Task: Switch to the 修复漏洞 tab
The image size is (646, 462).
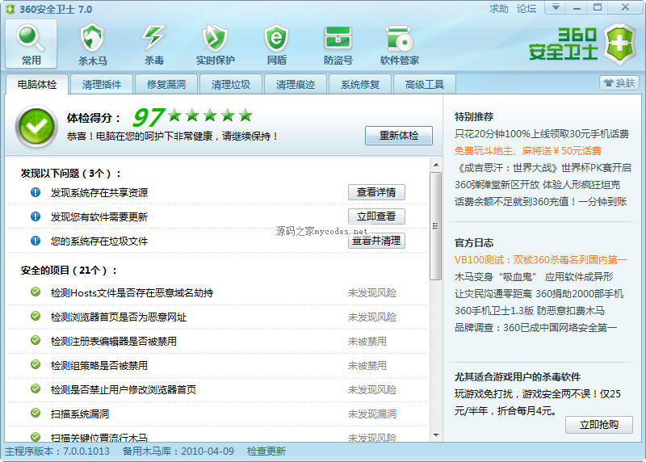Action: (x=166, y=85)
